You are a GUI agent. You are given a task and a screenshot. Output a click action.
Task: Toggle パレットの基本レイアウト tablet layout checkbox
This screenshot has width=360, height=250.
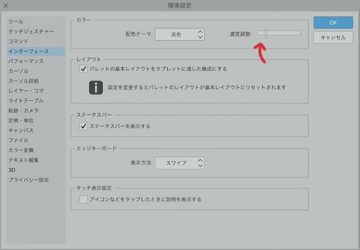(x=84, y=69)
